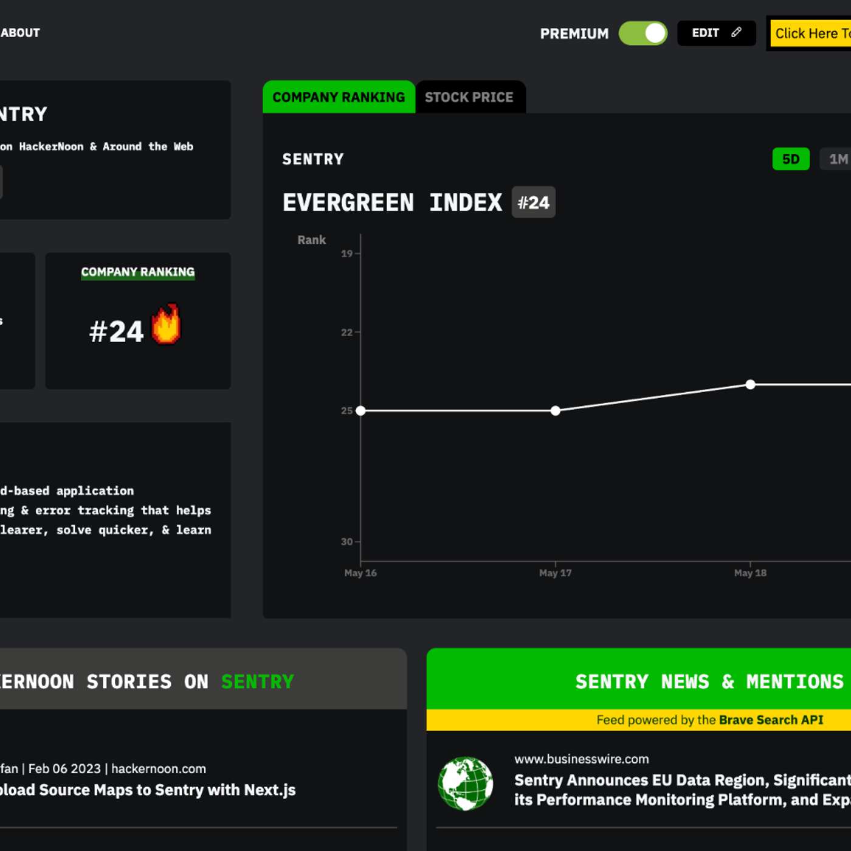Viewport: 851px width, 851px height.
Task: Click the yellow Click Here button
Action: click(811, 33)
